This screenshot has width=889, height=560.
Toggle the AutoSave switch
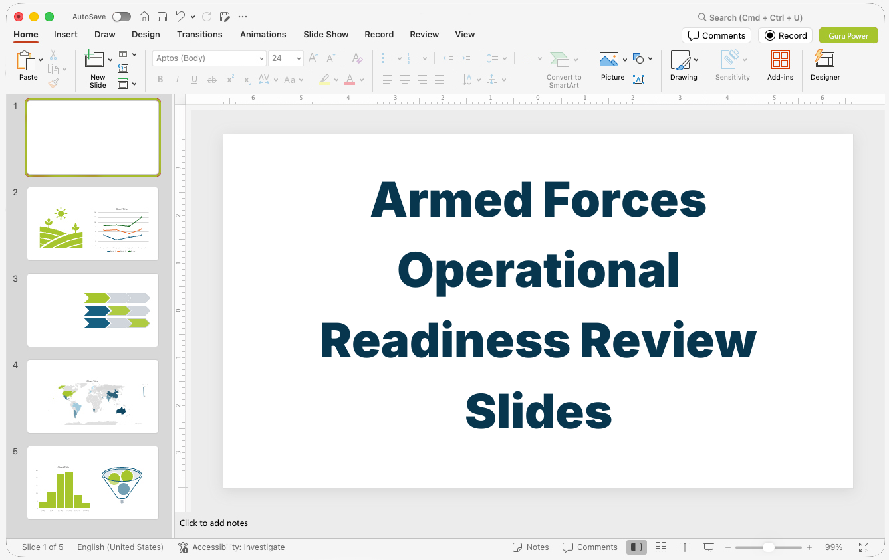pyautogui.click(x=122, y=17)
